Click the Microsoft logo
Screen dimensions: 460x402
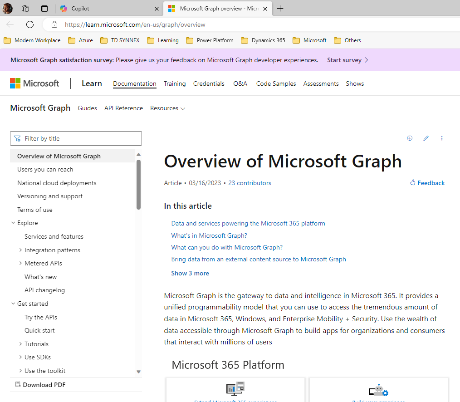34,83
